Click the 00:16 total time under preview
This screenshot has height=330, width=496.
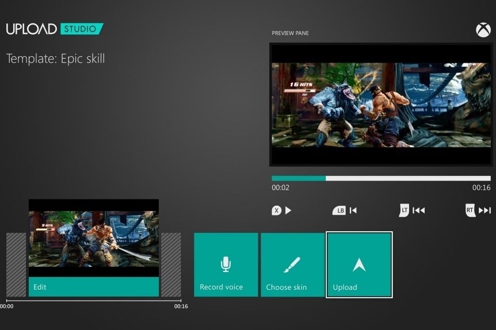482,187
